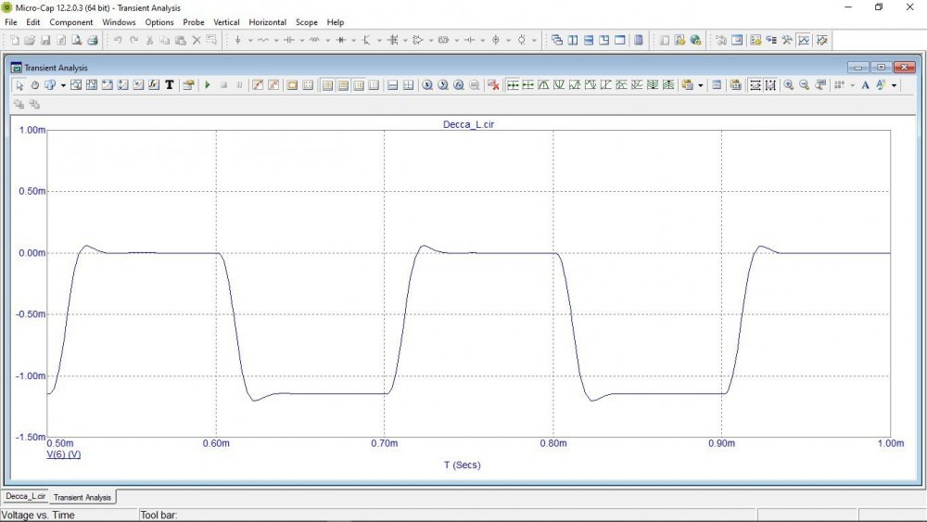Open the Probe menu

[x=194, y=21]
